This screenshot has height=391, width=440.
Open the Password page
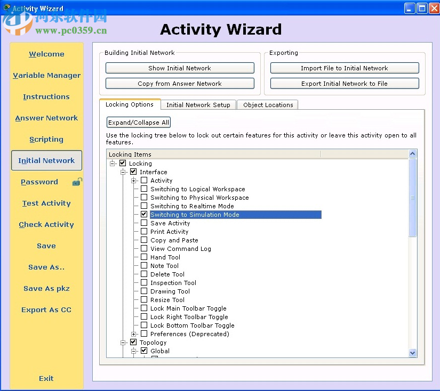tap(39, 182)
